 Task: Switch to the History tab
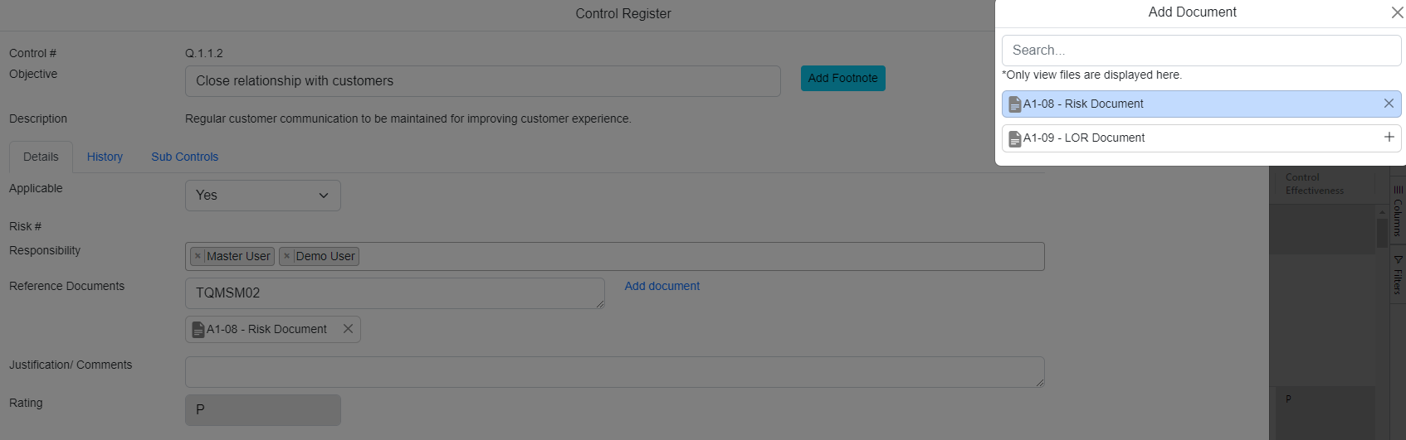coord(105,157)
